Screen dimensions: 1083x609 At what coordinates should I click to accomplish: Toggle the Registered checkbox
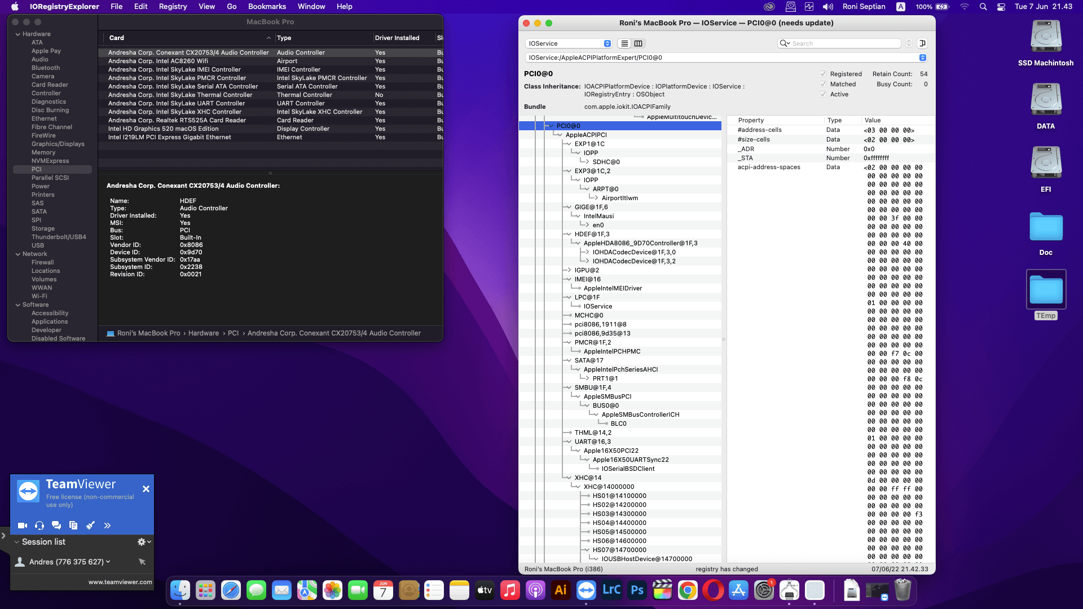(823, 74)
